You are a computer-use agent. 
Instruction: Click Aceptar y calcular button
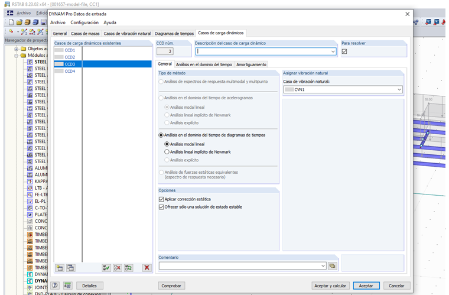point(330,286)
